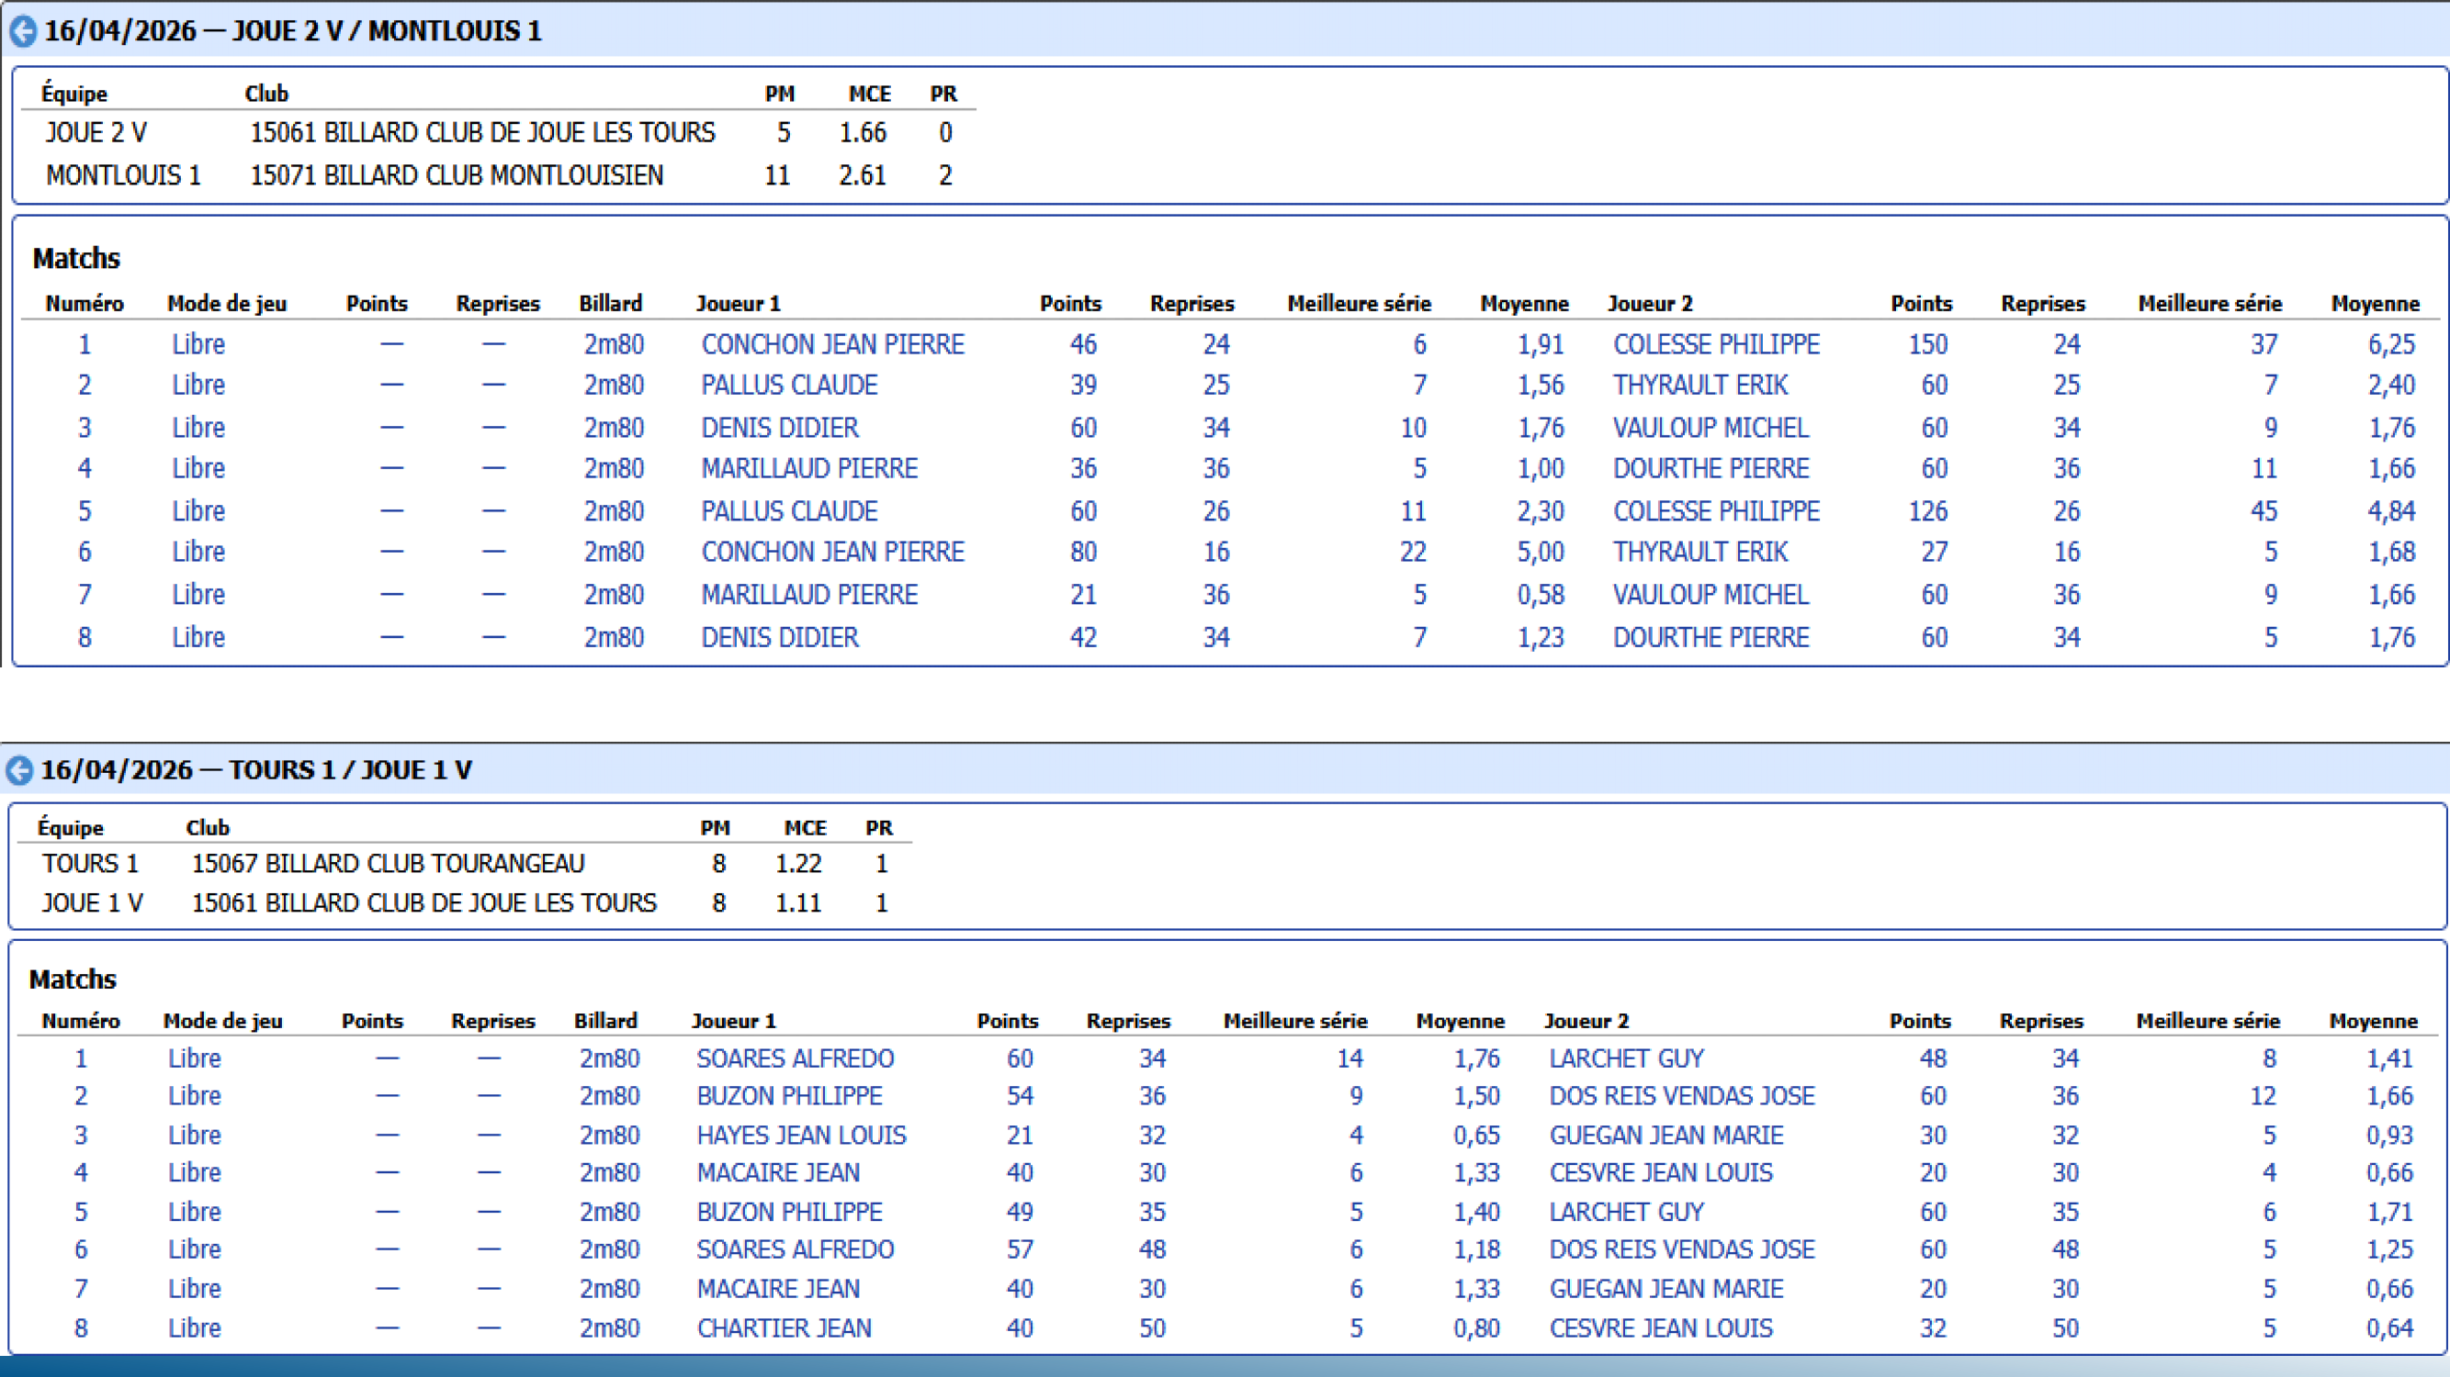The image size is (2450, 1377).
Task: Click back arrow beside JOUE 2 V / MONTLOUIS 1
Action: pos(23,31)
